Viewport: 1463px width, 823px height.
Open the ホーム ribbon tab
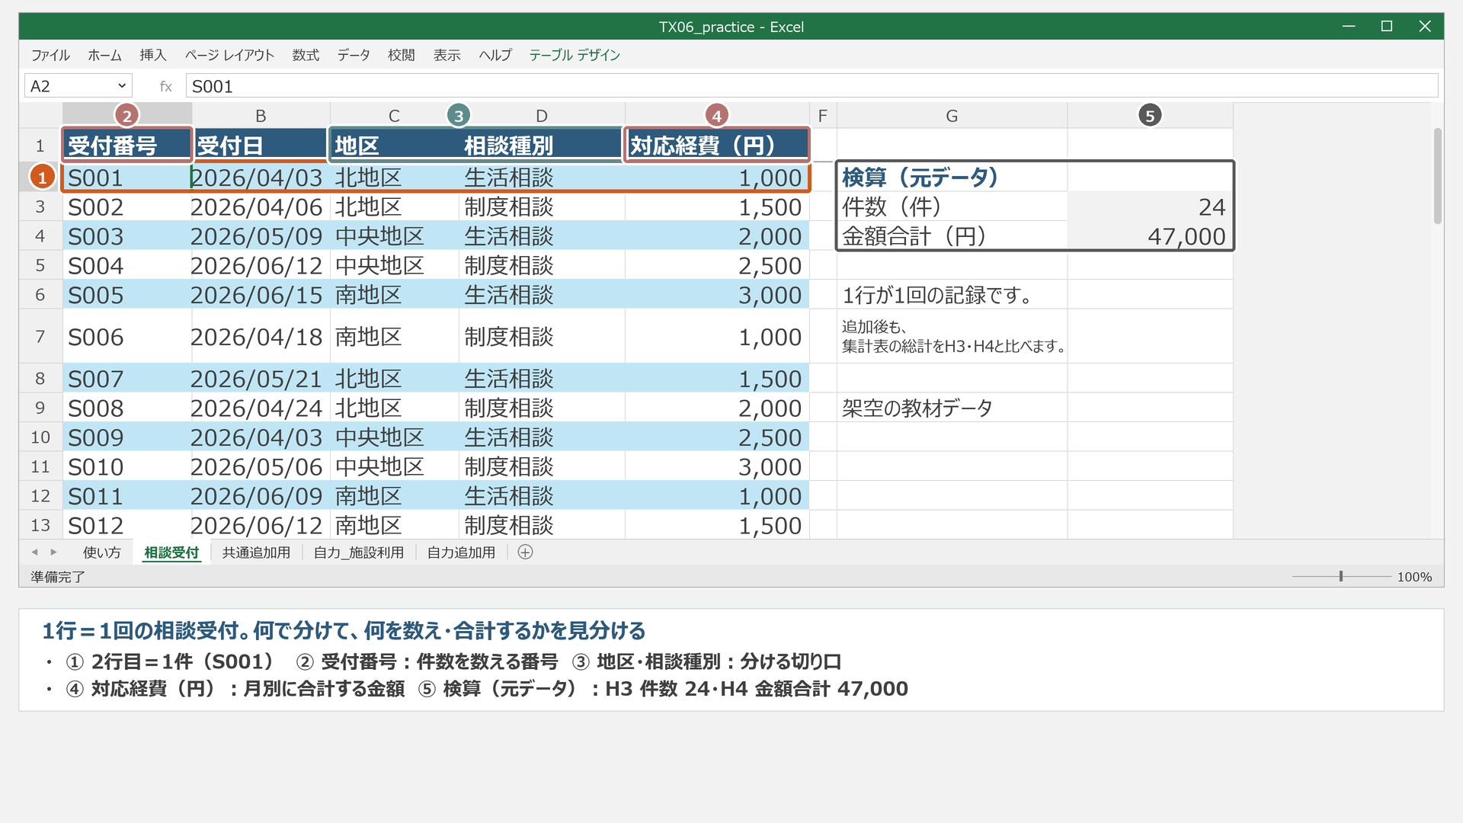pyautogui.click(x=104, y=55)
